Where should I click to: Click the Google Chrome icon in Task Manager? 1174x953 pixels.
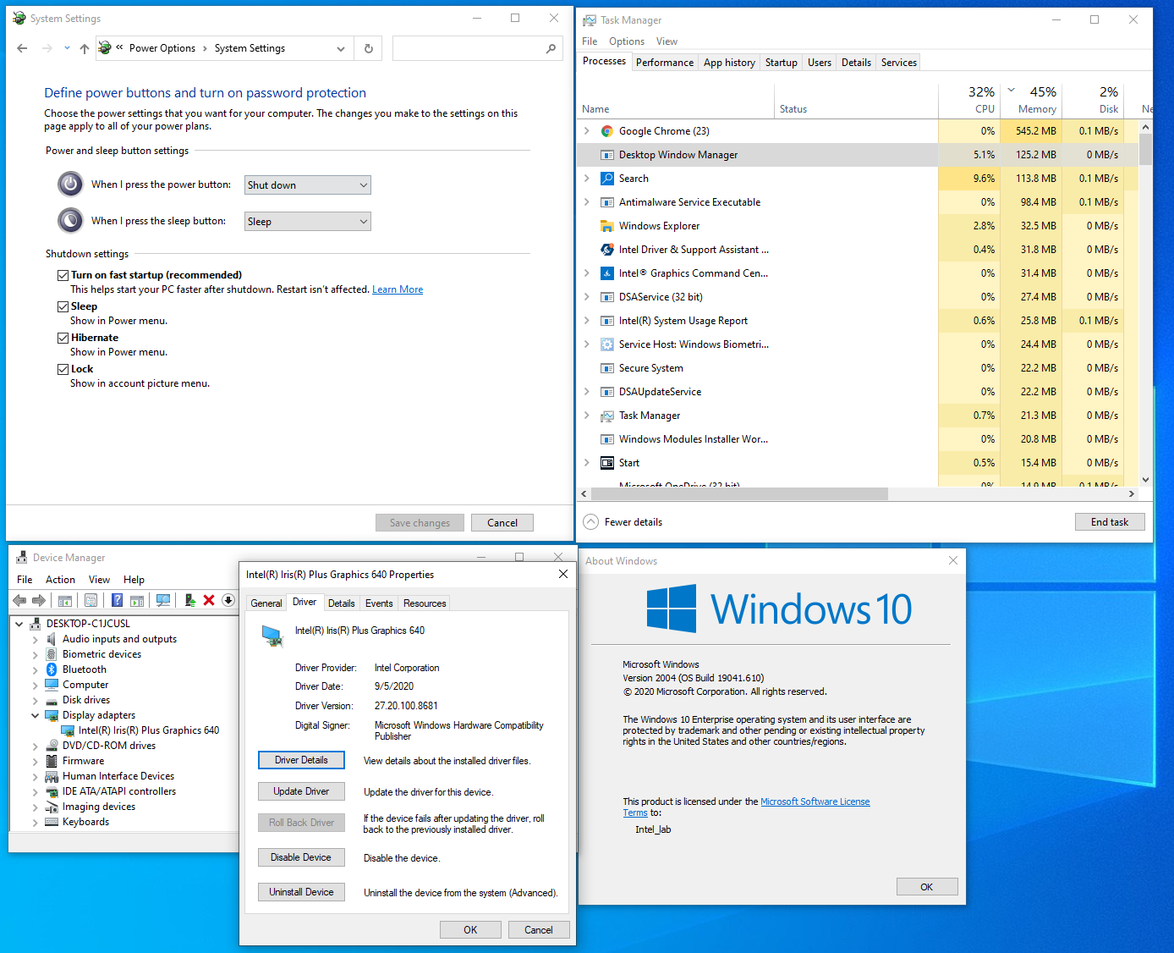[x=606, y=131]
